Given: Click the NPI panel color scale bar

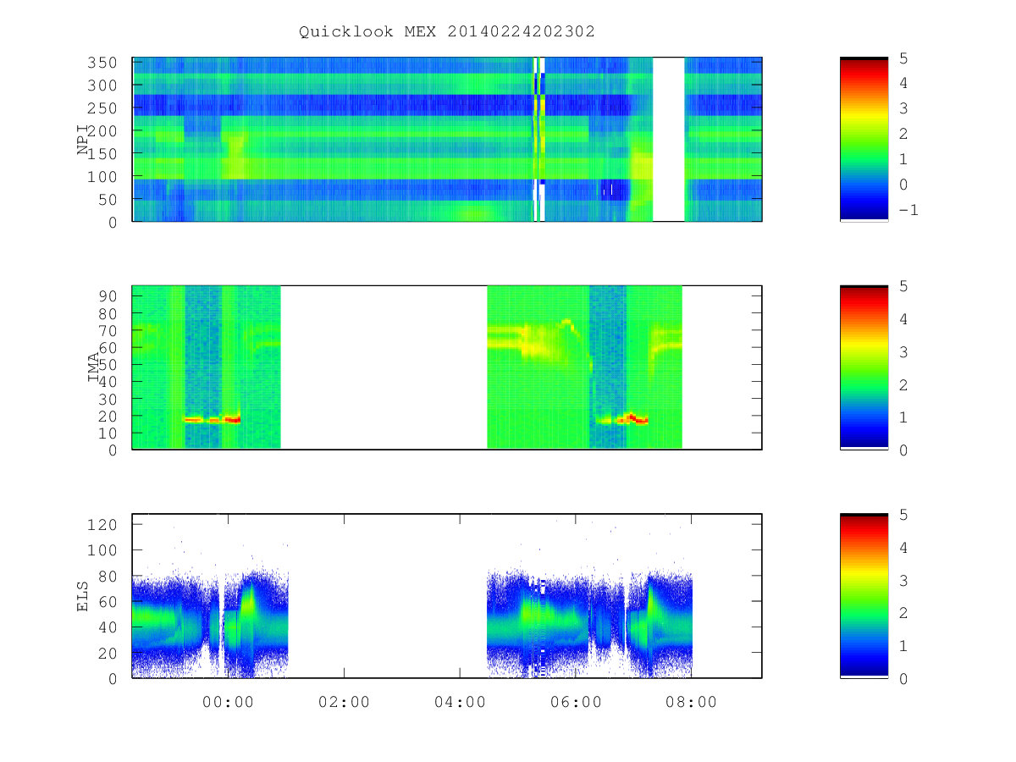Looking at the screenshot, I should pyautogui.click(x=864, y=139).
